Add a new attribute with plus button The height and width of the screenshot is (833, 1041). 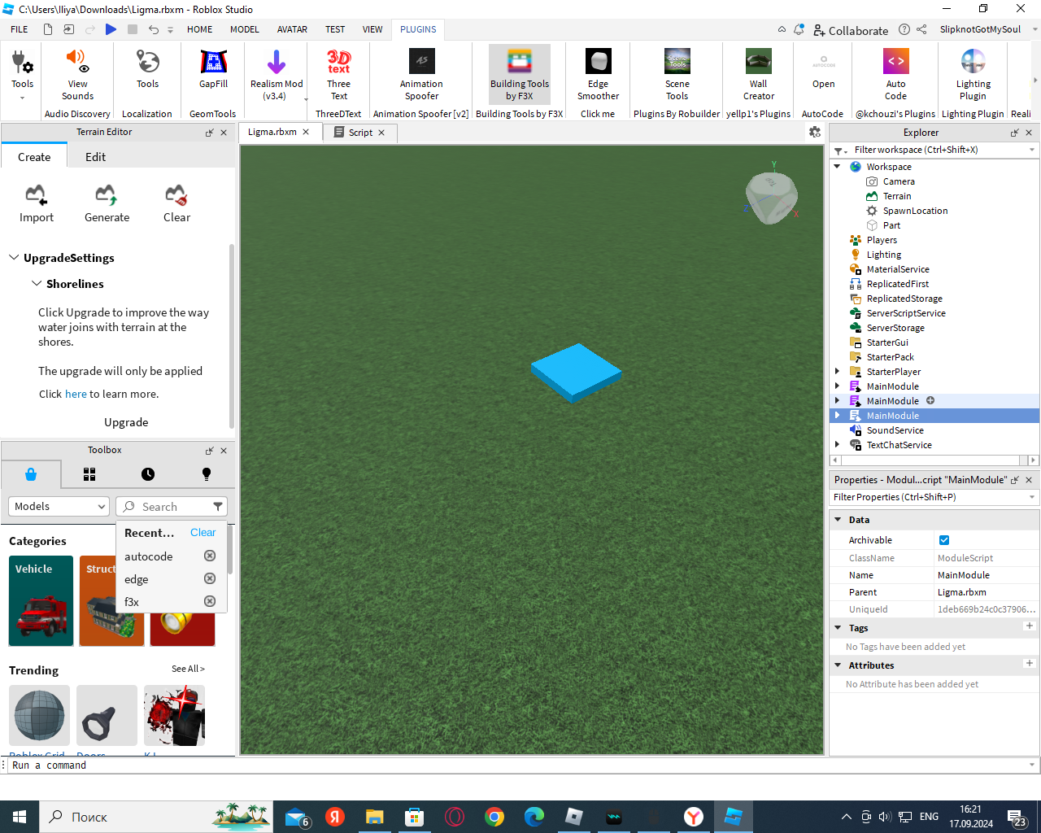tap(1029, 664)
